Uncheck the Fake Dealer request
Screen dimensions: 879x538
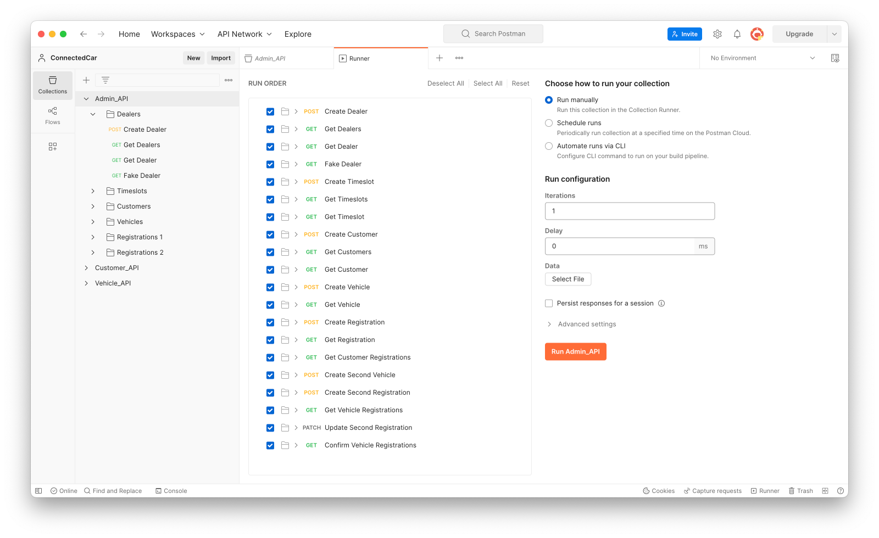pyautogui.click(x=270, y=164)
